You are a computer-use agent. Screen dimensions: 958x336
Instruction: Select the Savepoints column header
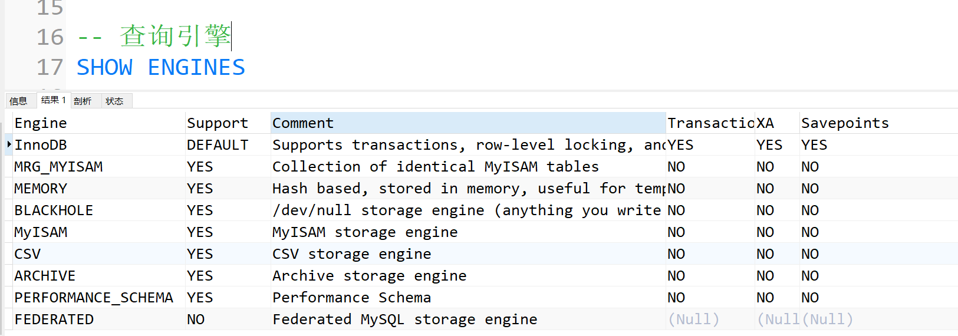coord(878,123)
